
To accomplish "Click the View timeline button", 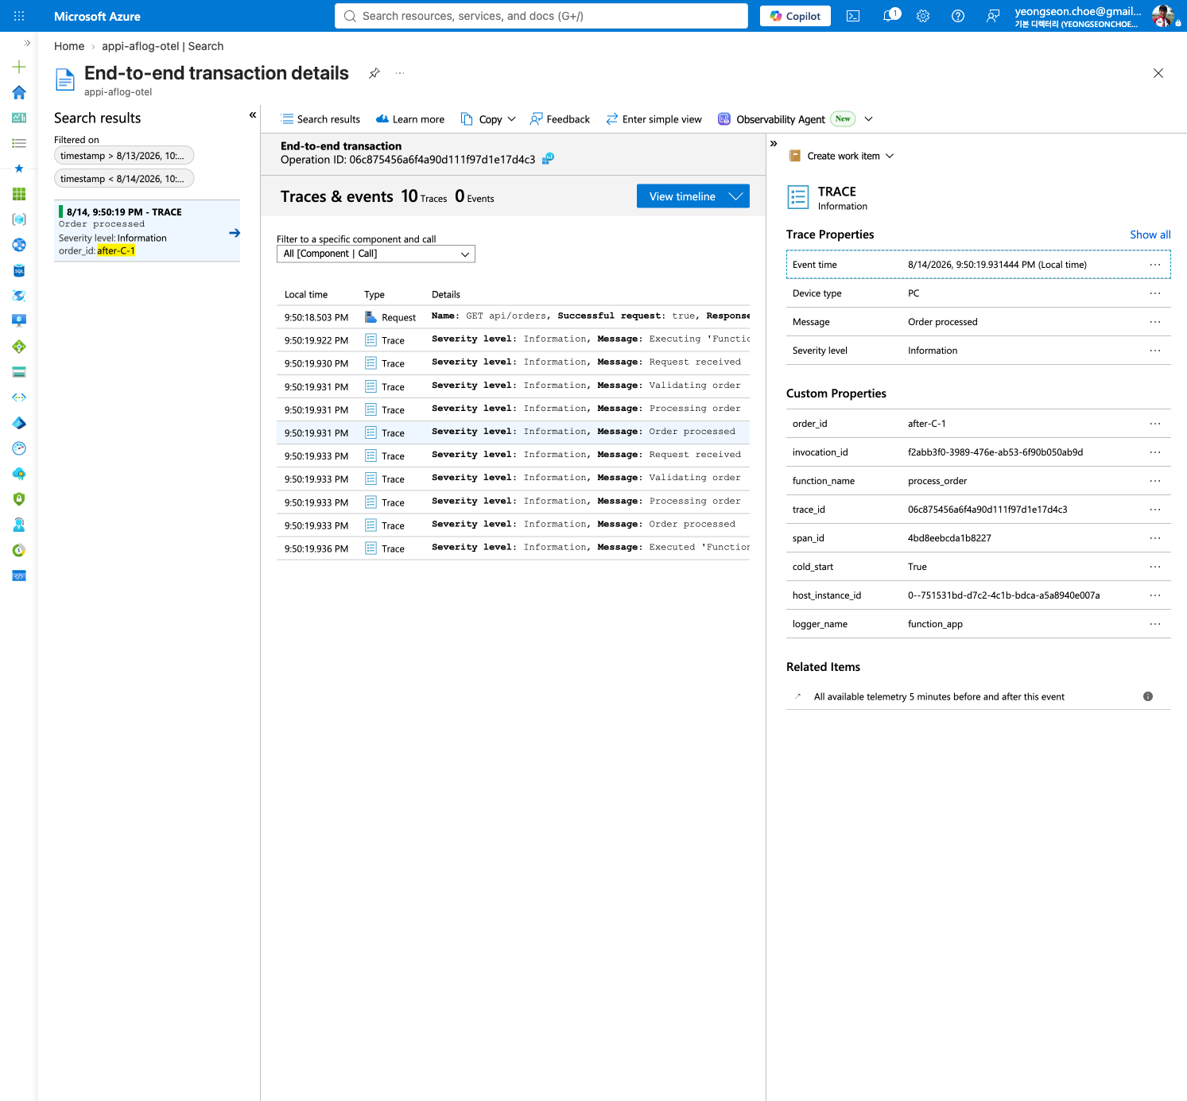I will (693, 196).
